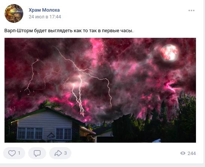This screenshot has height=167, width=205.
Task: Open the Храм Молоха round avatar
Action: pos(14,13)
